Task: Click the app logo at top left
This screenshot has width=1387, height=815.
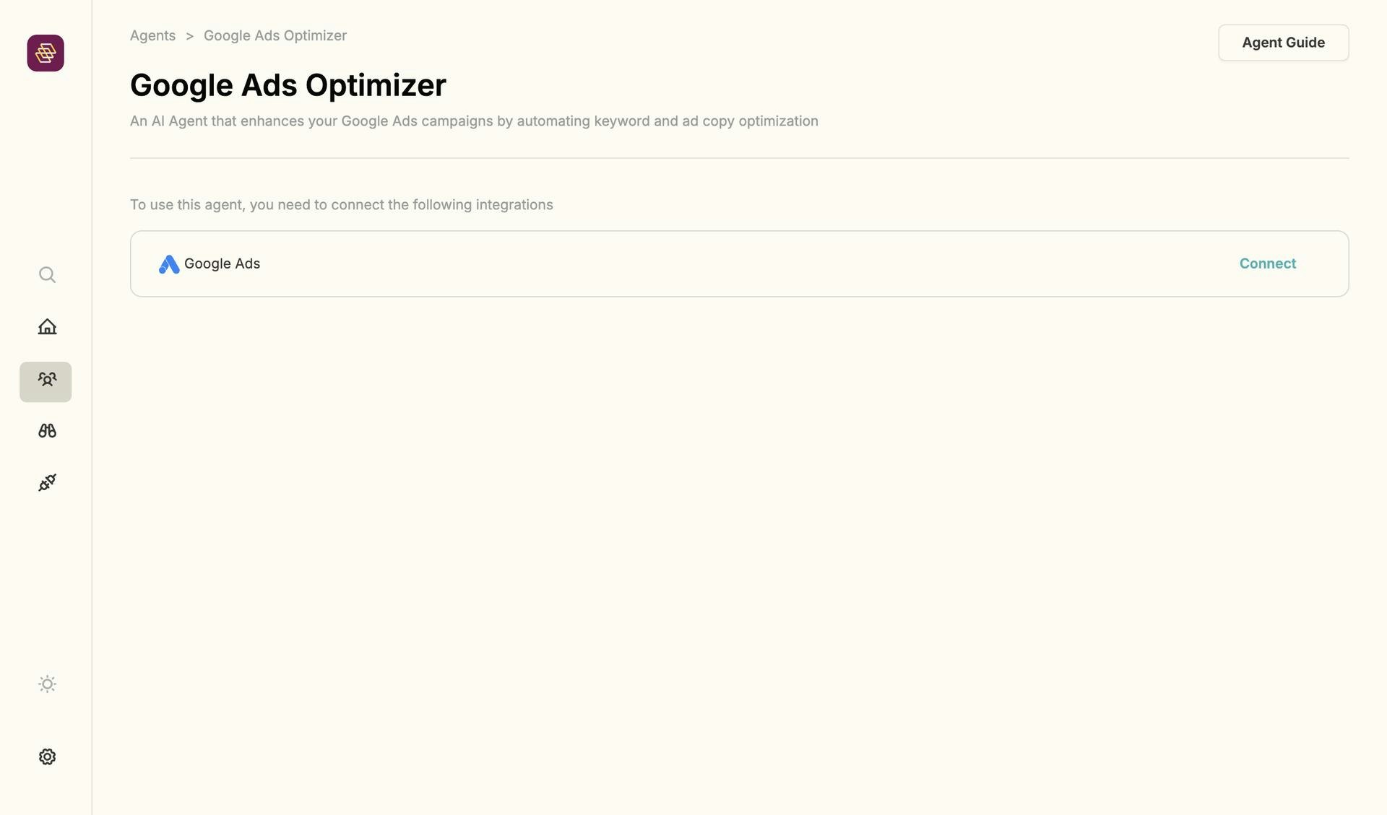Action: 46,53
